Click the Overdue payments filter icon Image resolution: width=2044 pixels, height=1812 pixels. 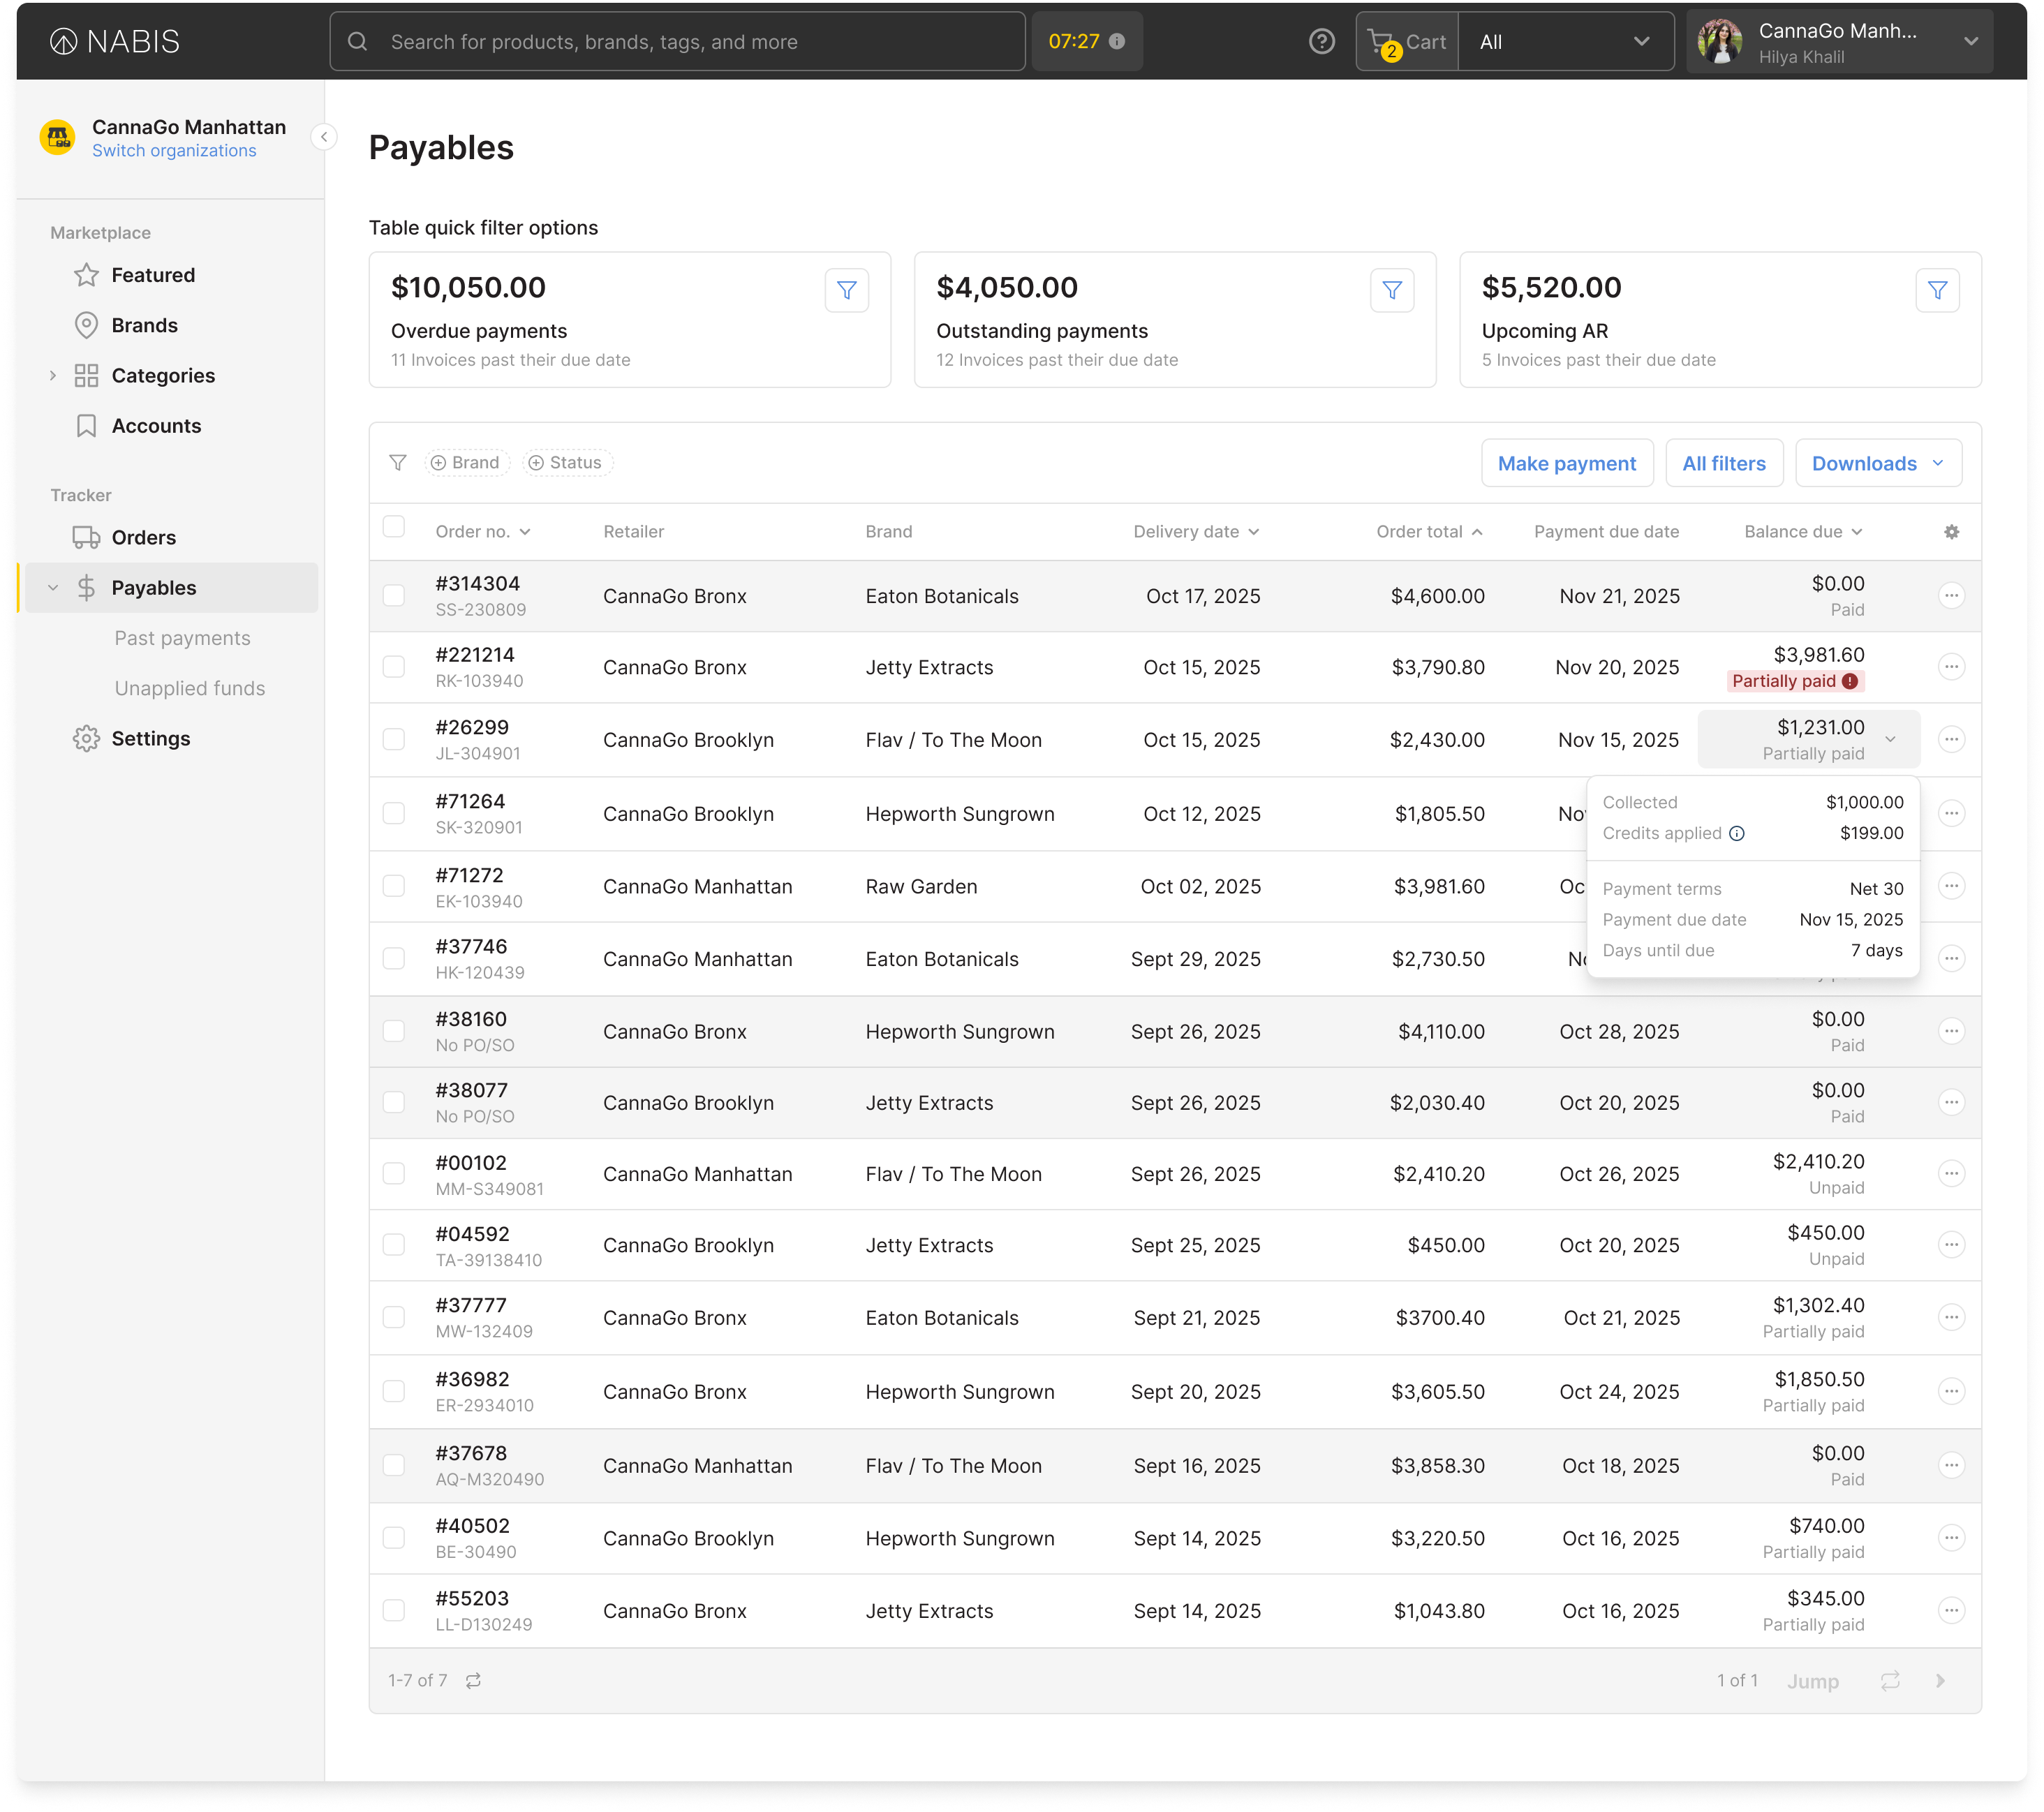[846, 290]
